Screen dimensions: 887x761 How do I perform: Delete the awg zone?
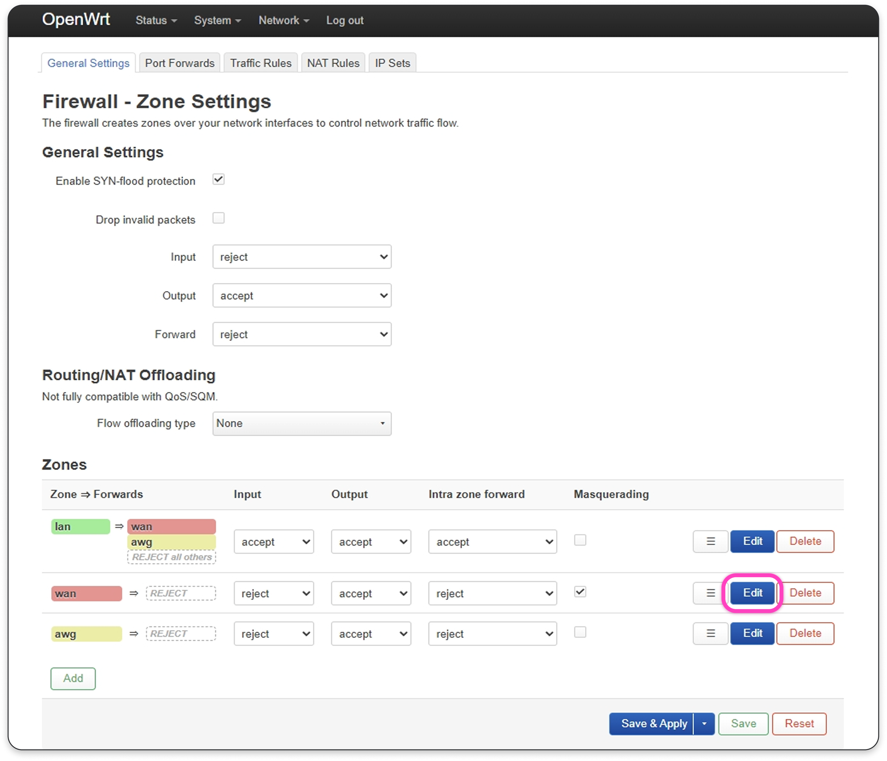click(805, 633)
